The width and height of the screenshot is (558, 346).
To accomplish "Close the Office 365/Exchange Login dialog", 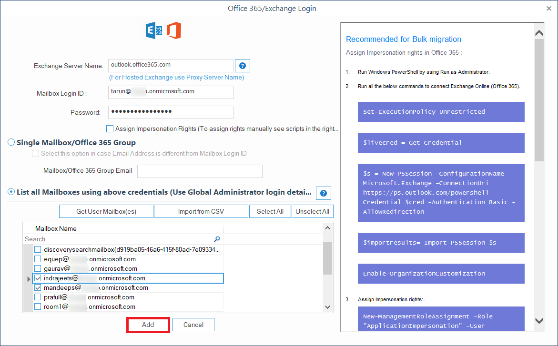I will pyautogui.click(x=549, y=8).
